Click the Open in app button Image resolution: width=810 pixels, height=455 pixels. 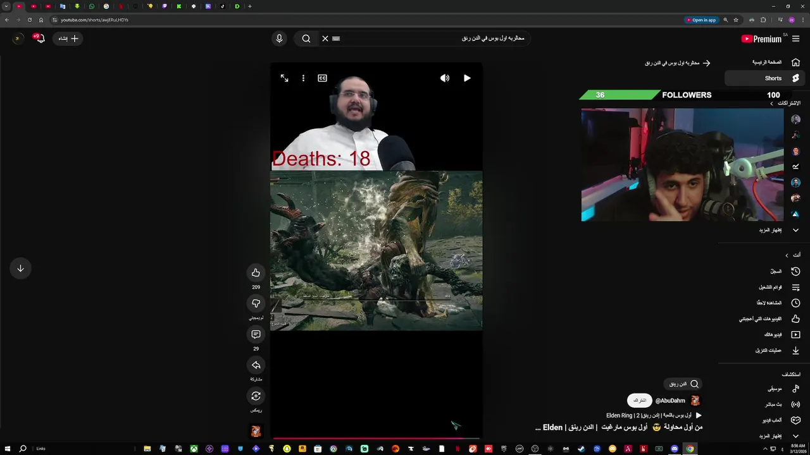[x=701, y=20]
